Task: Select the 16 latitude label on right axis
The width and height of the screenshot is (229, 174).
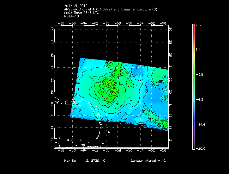Action: click(x=170, y=116)
